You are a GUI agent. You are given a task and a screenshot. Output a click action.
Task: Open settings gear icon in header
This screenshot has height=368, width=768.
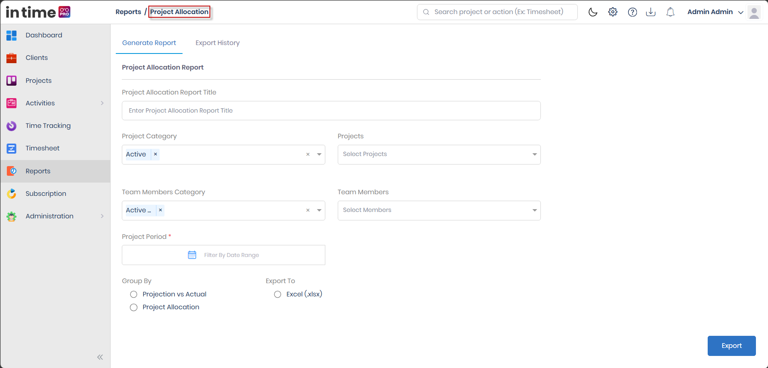pyautogui.click(x=613, y=12)
